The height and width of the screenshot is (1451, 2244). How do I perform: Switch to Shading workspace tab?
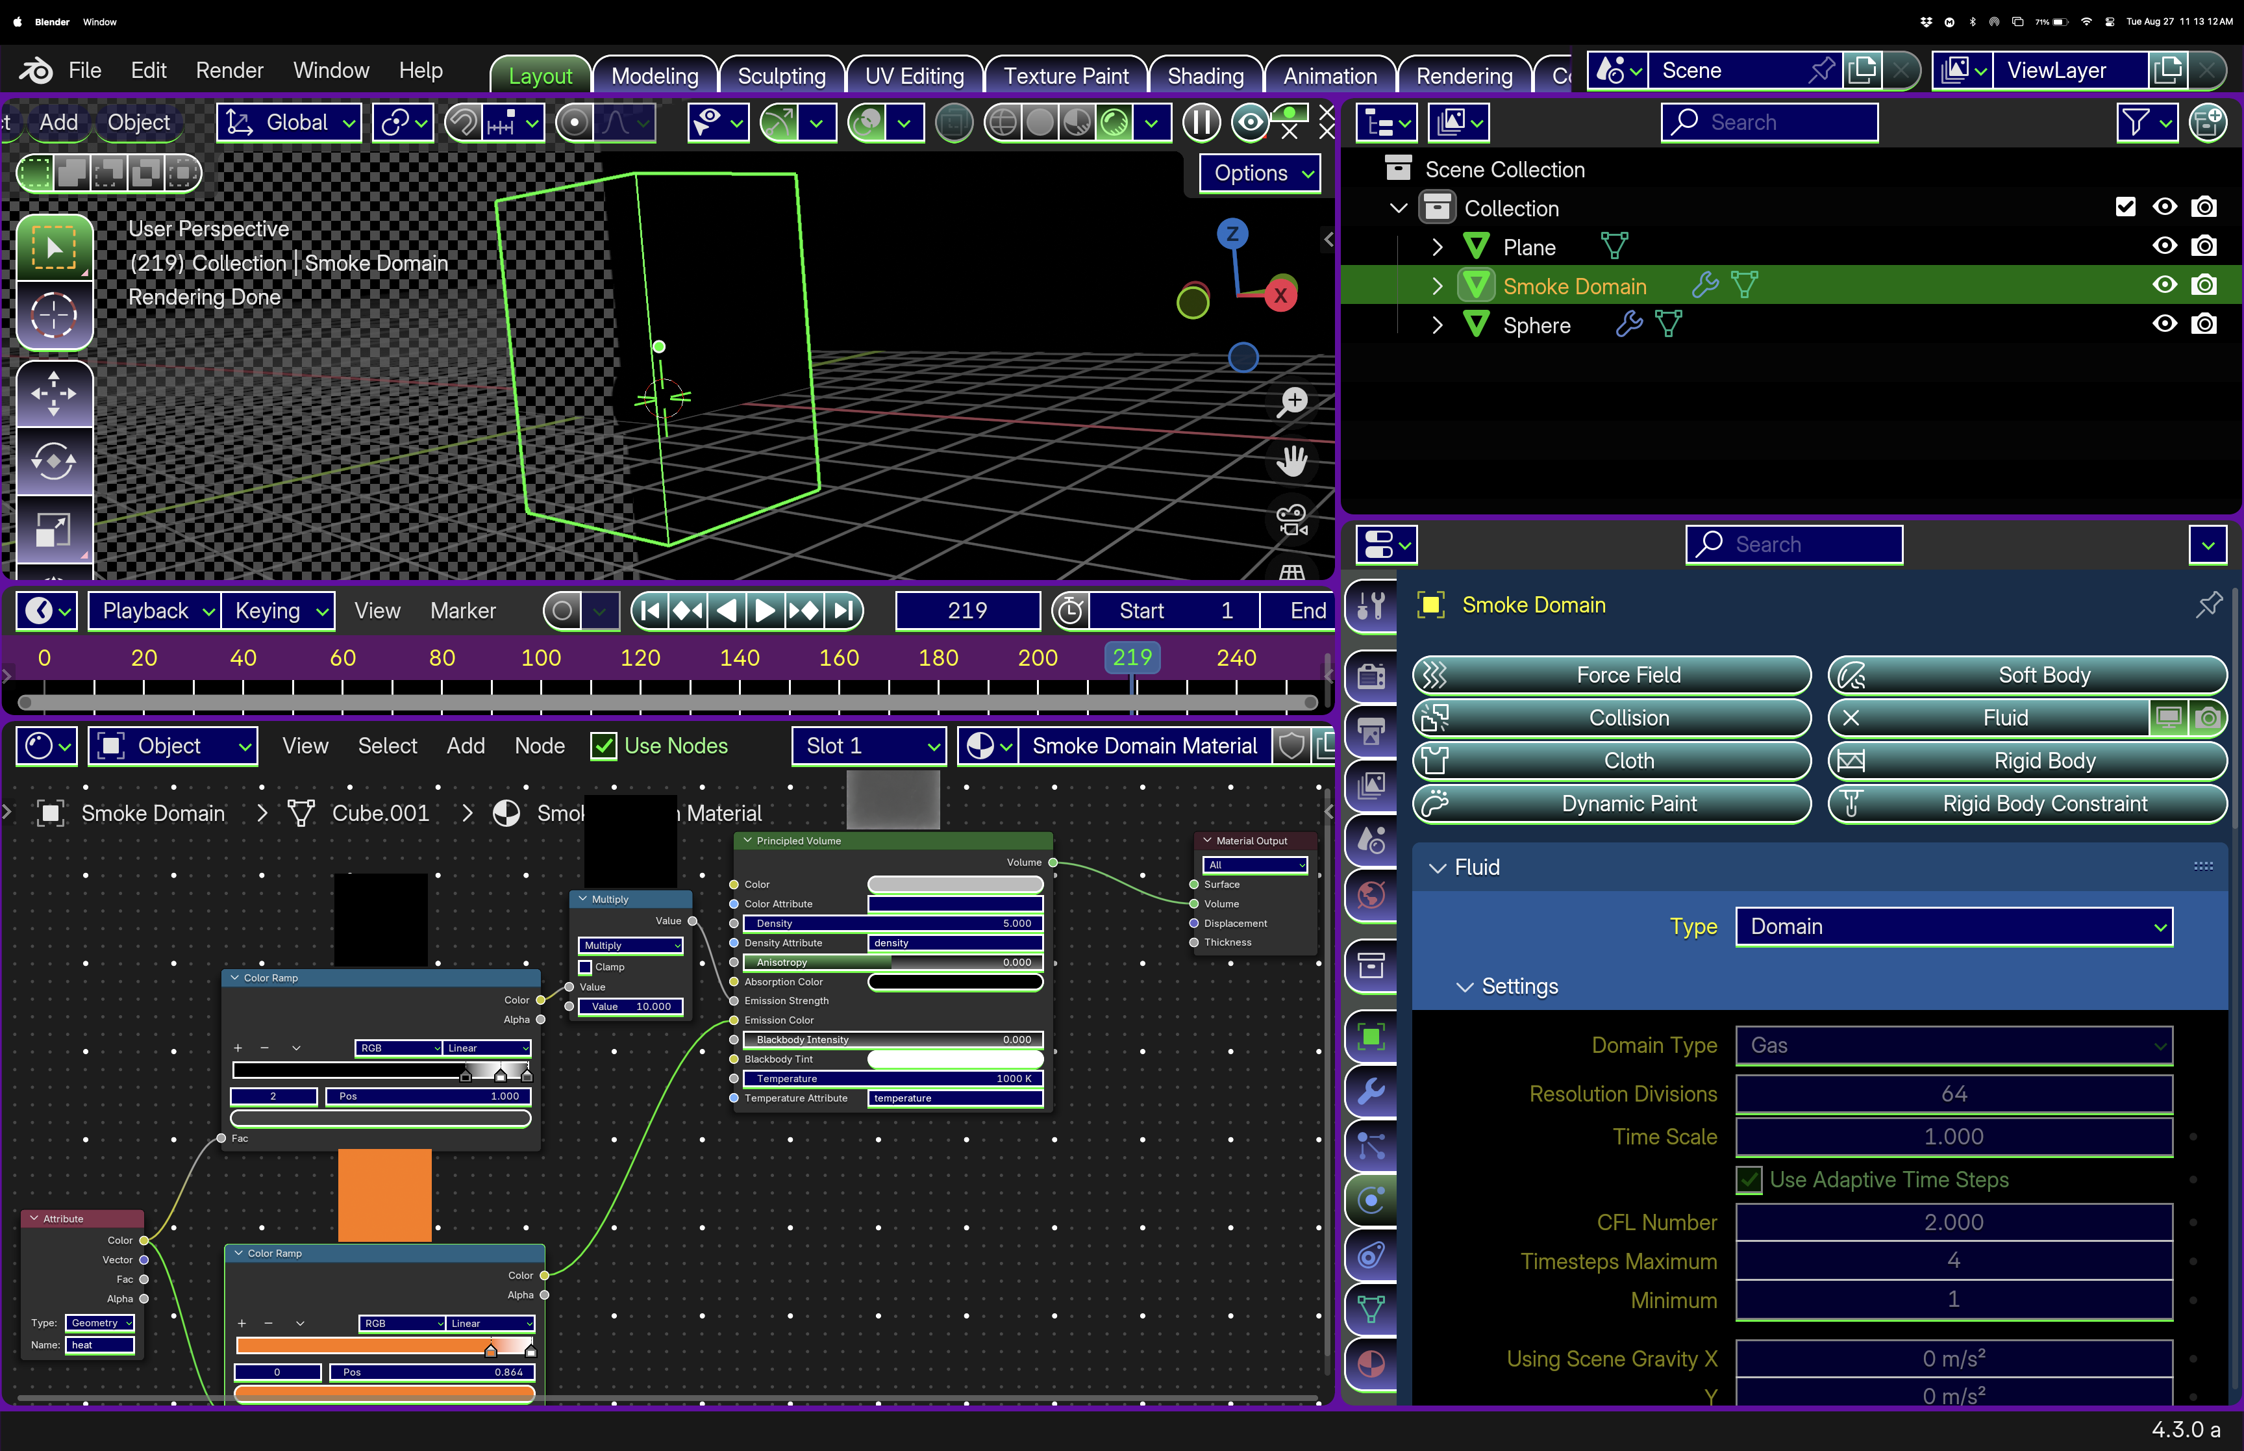1205,77
